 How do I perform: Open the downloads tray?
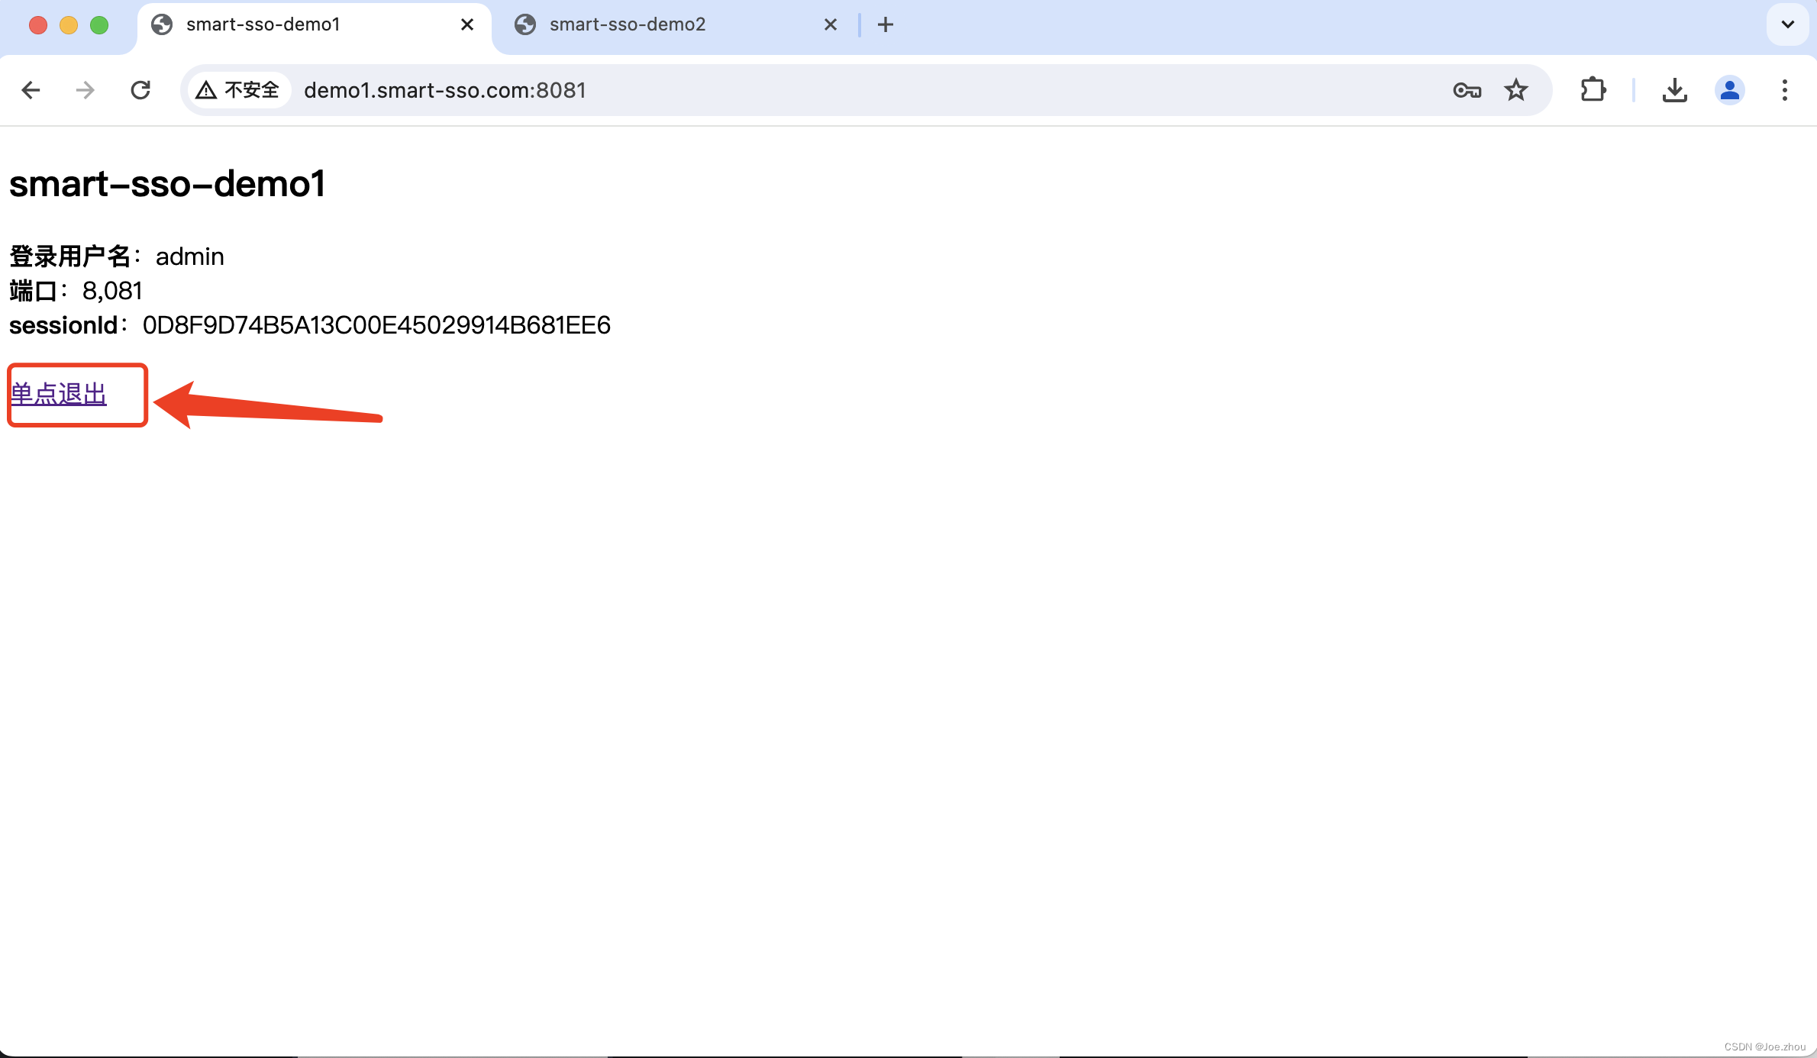(1674, 90)
